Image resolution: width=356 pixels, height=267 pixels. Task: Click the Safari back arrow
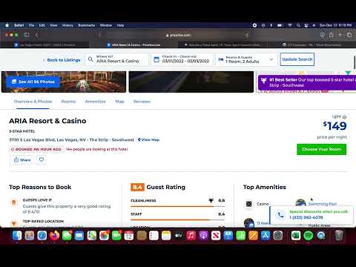pos(37,35)
